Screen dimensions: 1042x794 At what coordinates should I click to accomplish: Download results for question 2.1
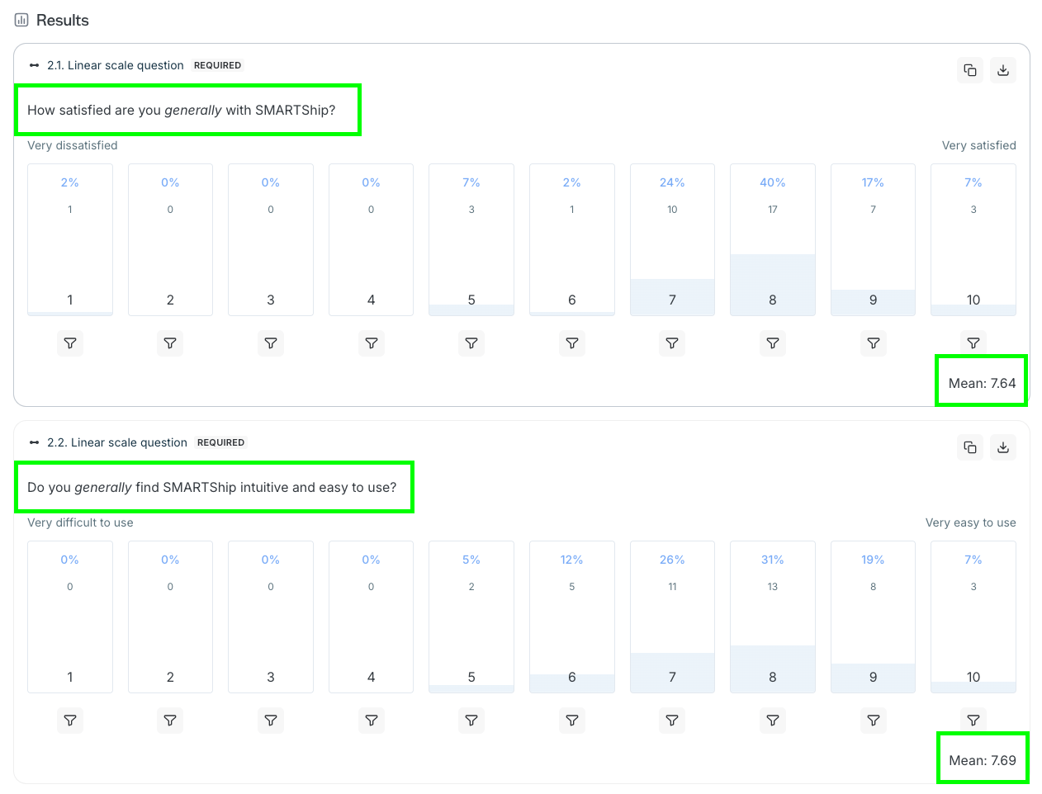(x=1003, y=70)
